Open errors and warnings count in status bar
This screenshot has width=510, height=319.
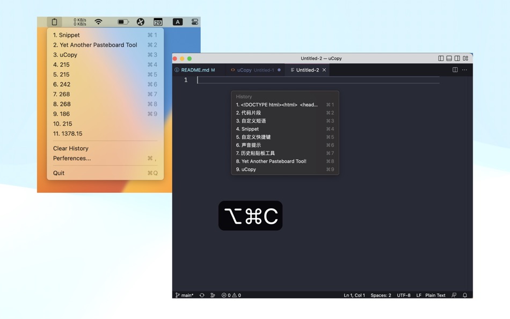(231, 295)
